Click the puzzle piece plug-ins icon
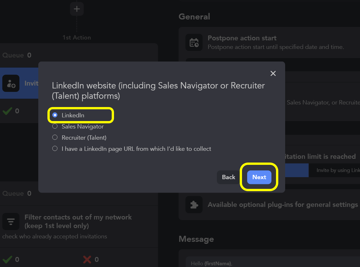This screenshot has width=360, height=267. [x=194, y=205]
